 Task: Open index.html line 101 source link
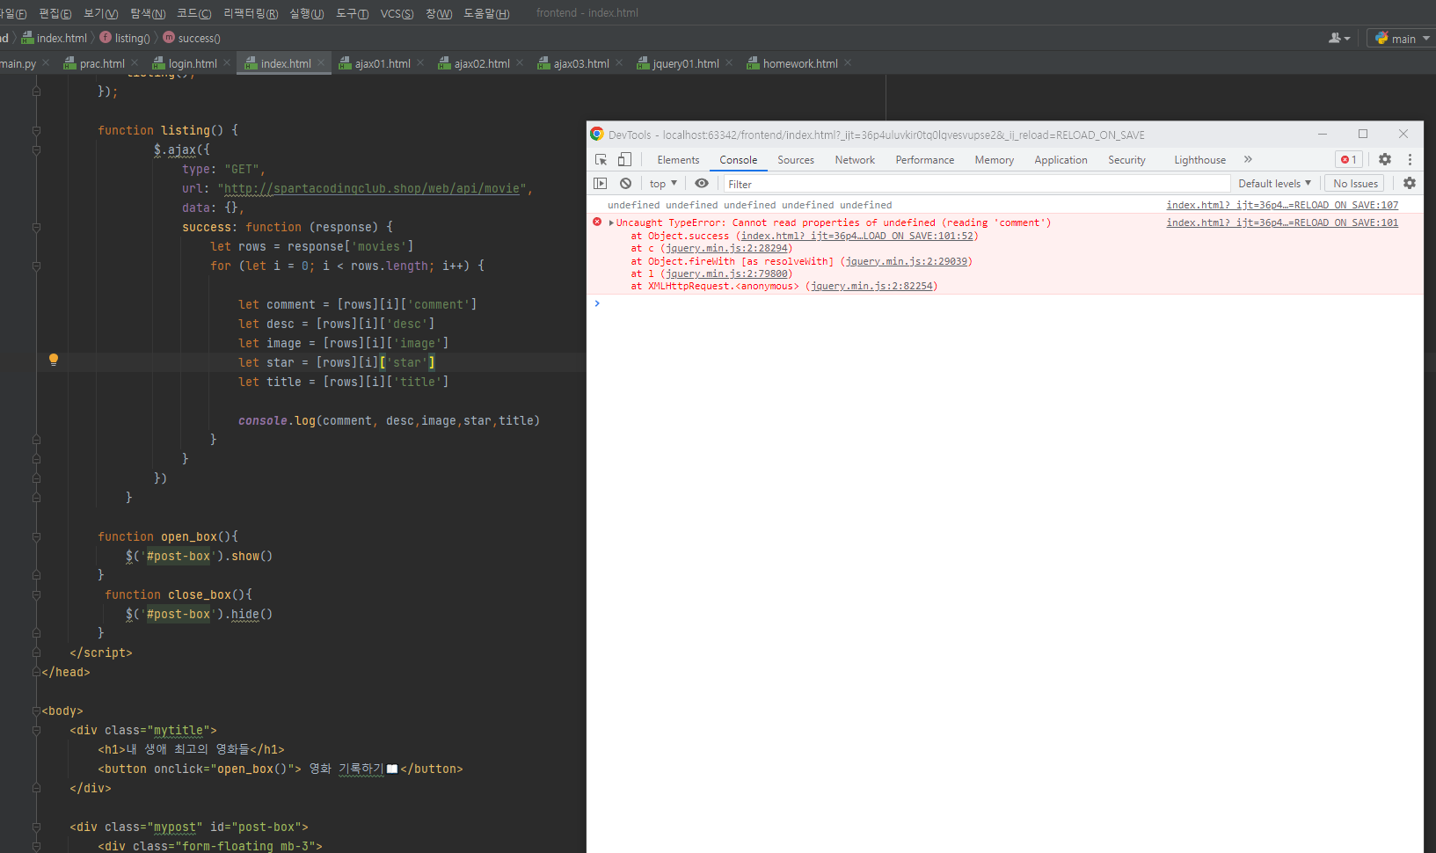(1282, 222)
